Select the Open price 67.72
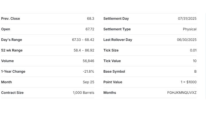206x113 pixels. 90,29
